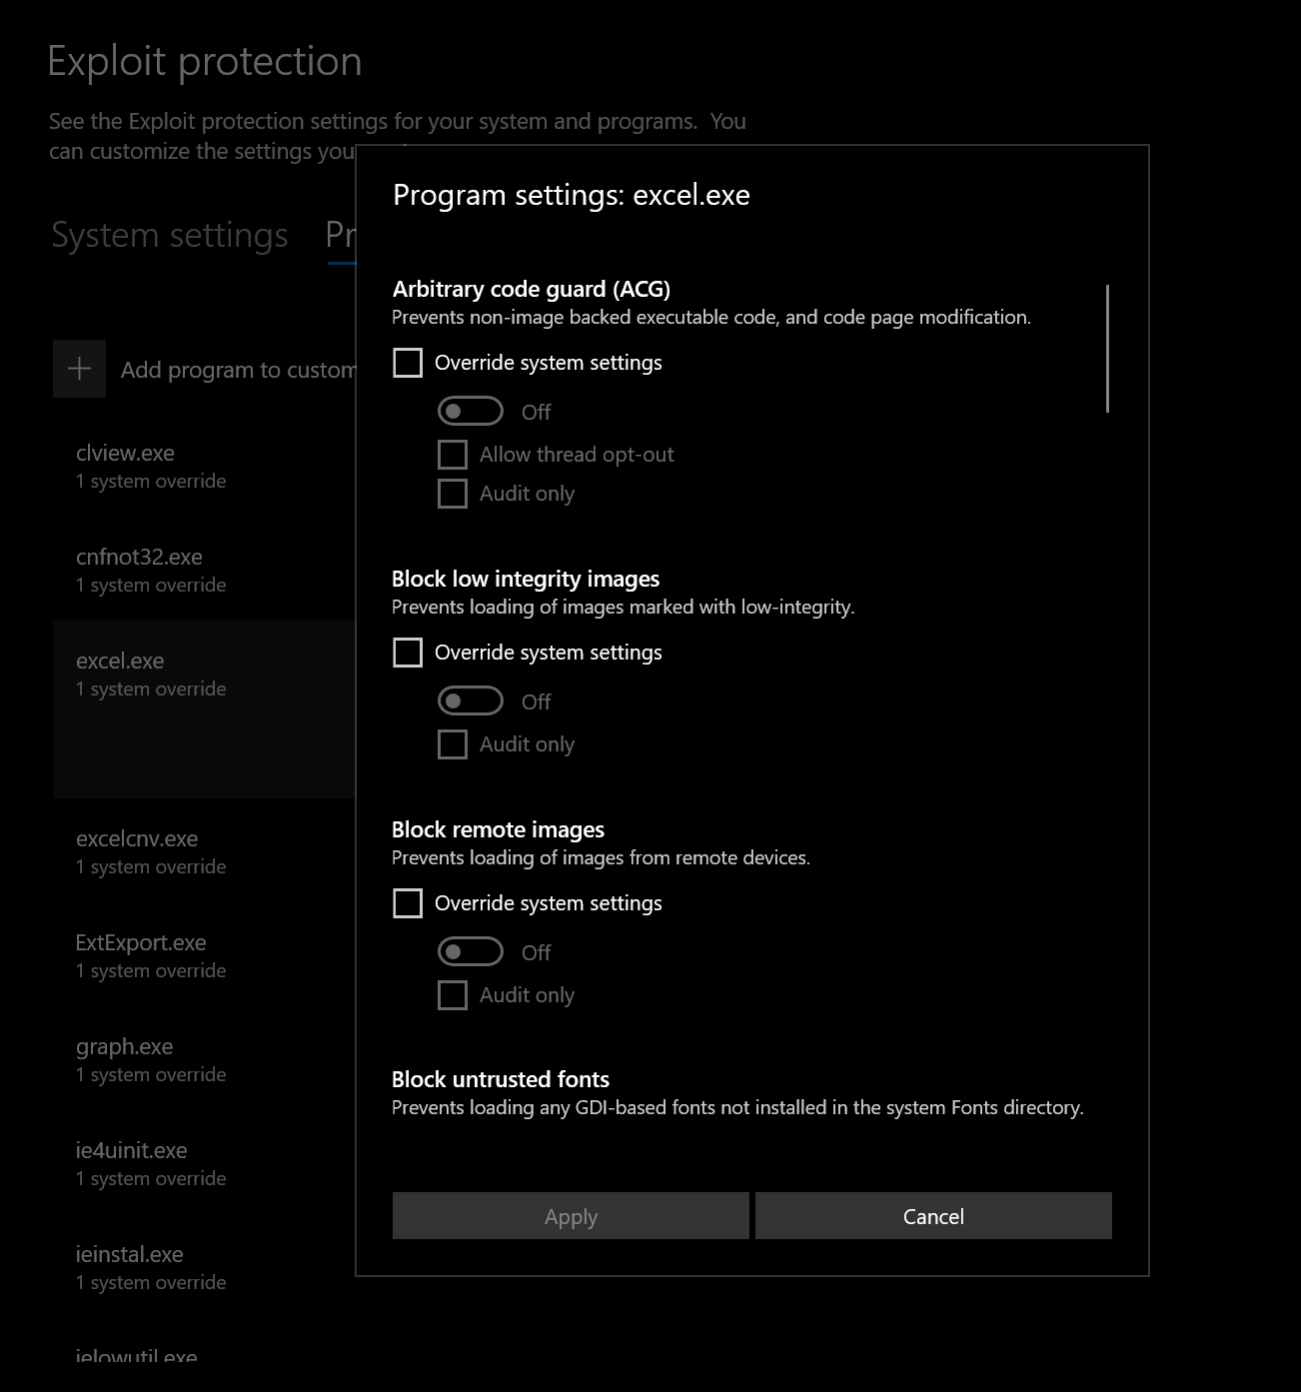
Task: Enable Allow thread opt-out checkbox
Action: click(453, 455)
